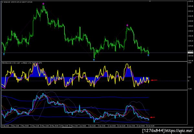Viewport: 194px width, 134px height.
Task: Click the 8.888 MACD scale value
Action: point(189,63)
